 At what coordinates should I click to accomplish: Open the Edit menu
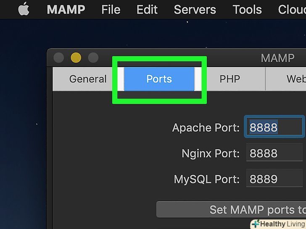[147, 9]
